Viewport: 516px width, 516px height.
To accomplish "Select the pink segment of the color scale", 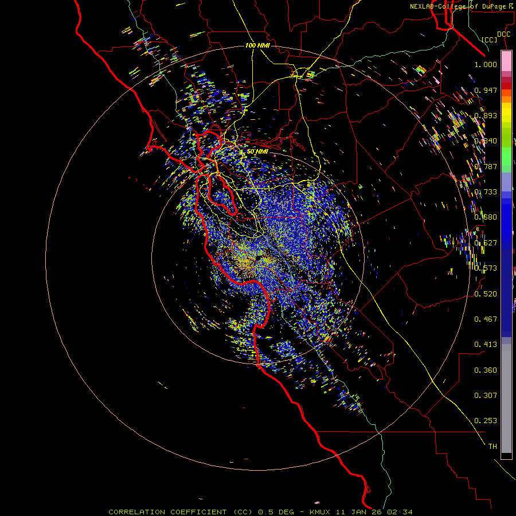I will 506,61.
